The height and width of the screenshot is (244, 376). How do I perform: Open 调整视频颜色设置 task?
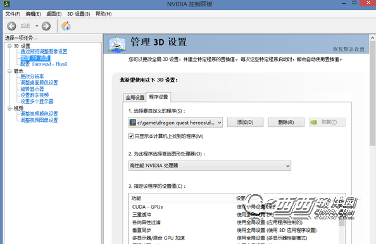(x=39, y=114)
